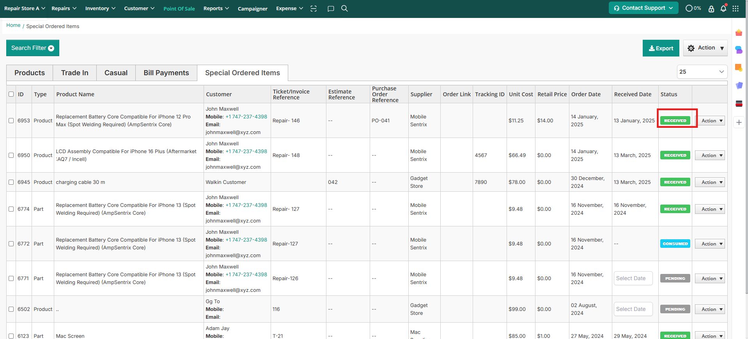The image size is (748, 339).
Task: Click the plus add icon in sidebar
Action: pyautogui.click(x=739, y=122)
